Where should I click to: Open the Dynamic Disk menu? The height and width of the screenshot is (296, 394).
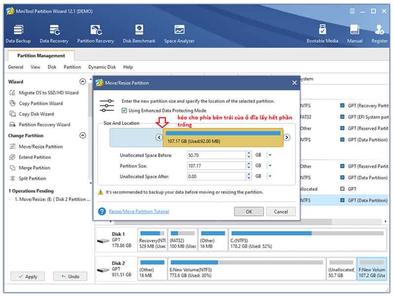click(102, 67)
